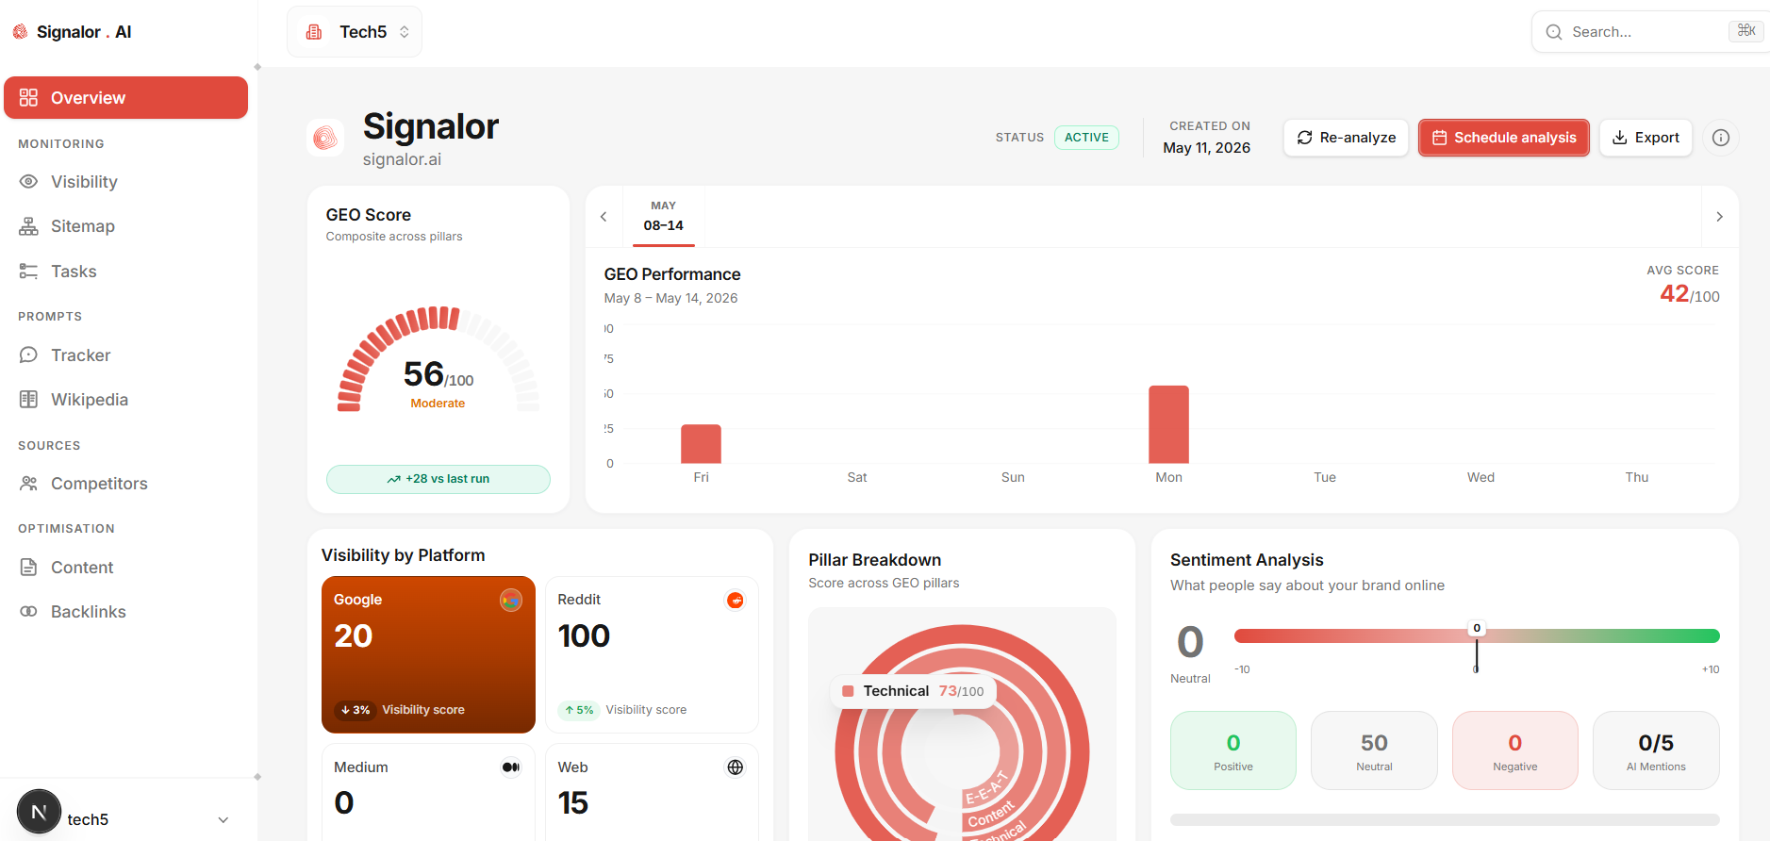Click the Reddit platform icon
Screen dimensions: 1770x841
pyautogui.click(x=736, y=601)
